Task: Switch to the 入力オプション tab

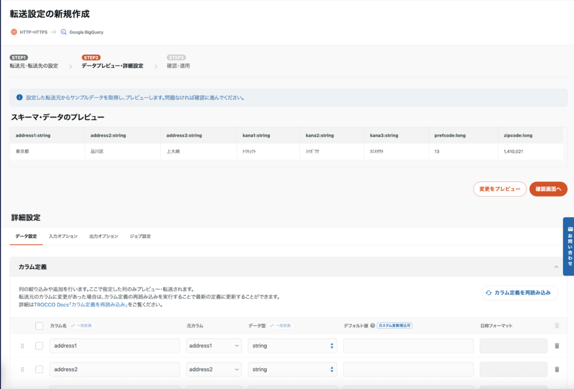Action: [x=63, y=236]
